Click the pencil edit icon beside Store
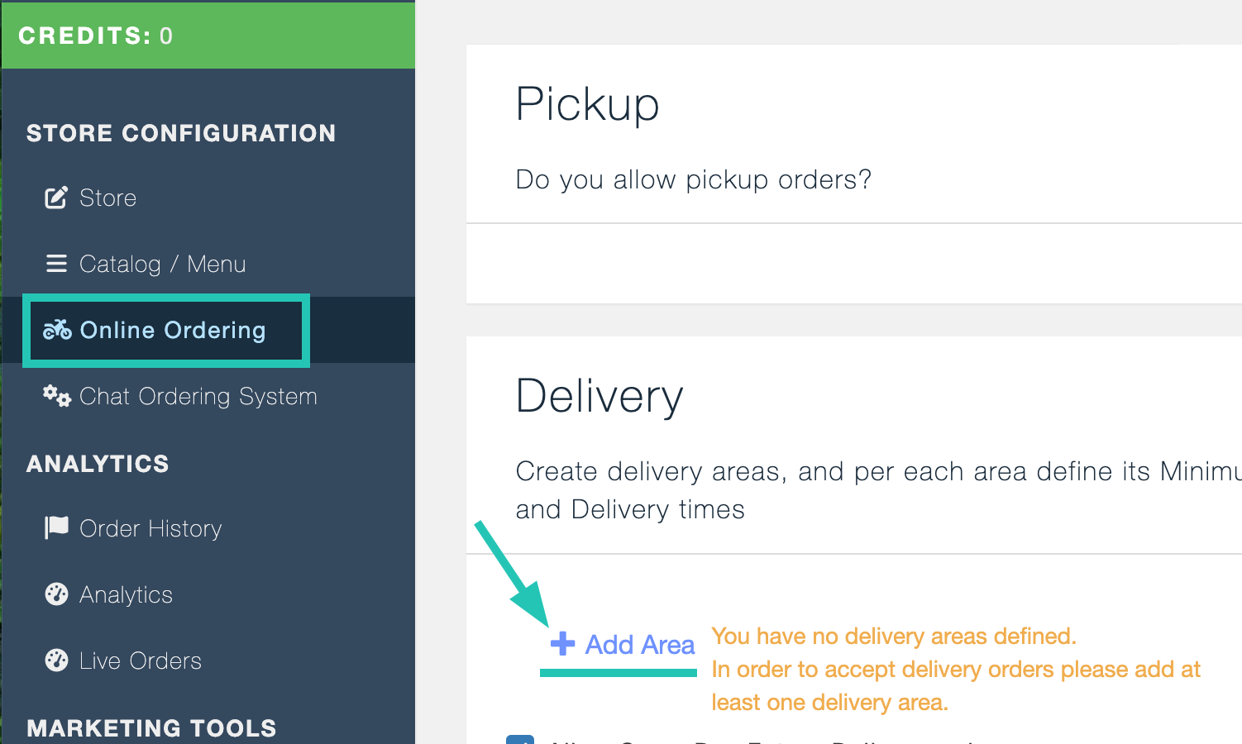 coord(56,198)
